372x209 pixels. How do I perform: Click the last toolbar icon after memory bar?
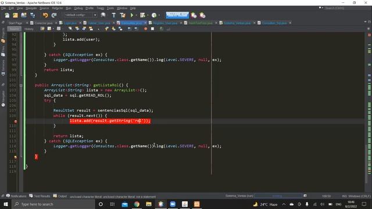click(x=202, y=15)
